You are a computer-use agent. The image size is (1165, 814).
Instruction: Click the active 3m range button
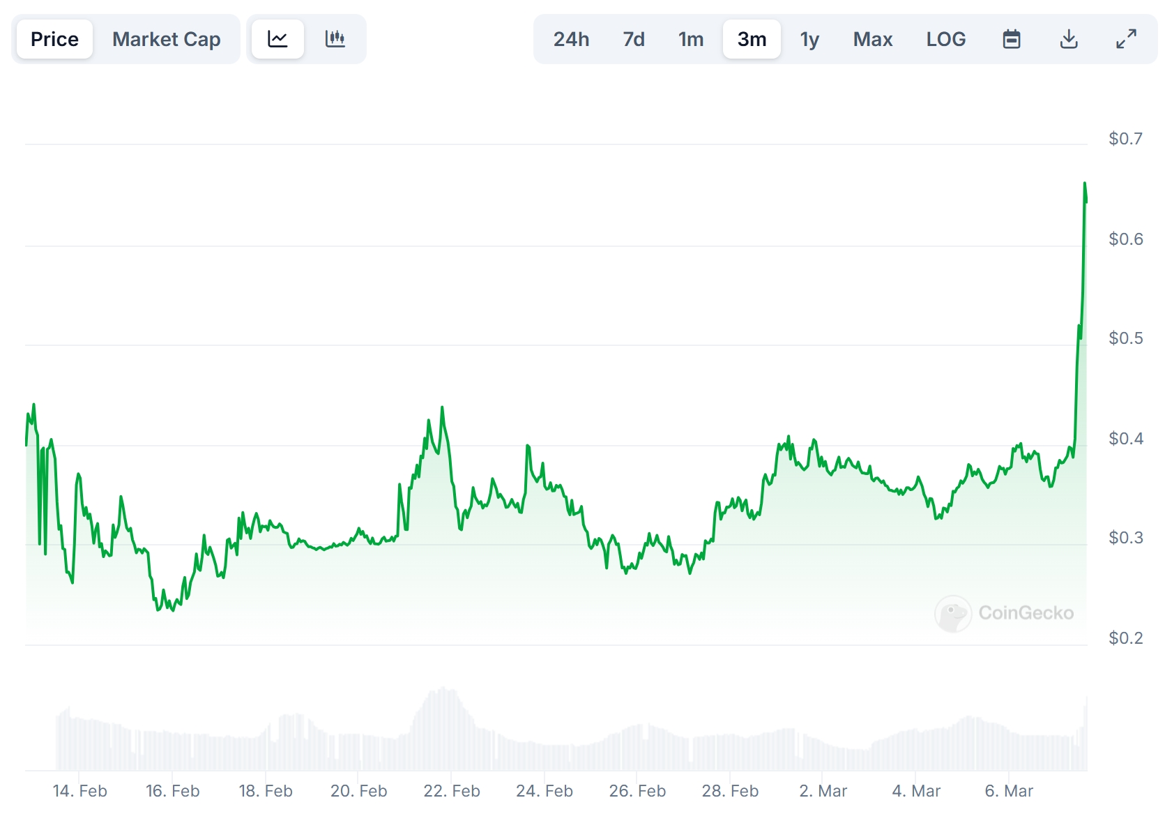[752, 39]
